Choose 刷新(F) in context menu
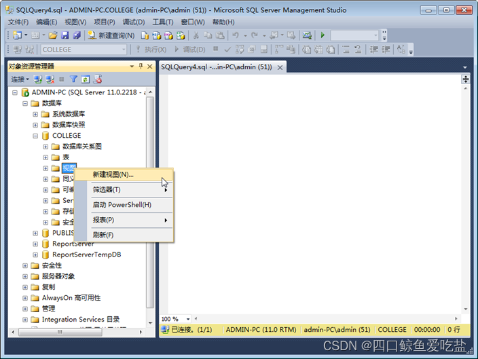The height and width of the screenshot is (359, 478). point(124,235)
